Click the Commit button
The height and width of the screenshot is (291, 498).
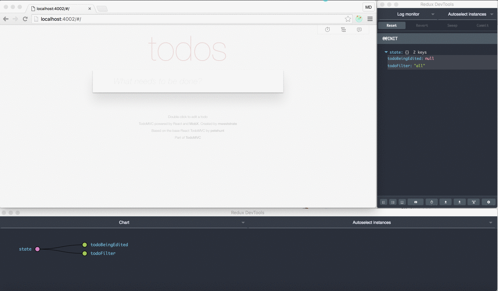click(x=482, y=25)
